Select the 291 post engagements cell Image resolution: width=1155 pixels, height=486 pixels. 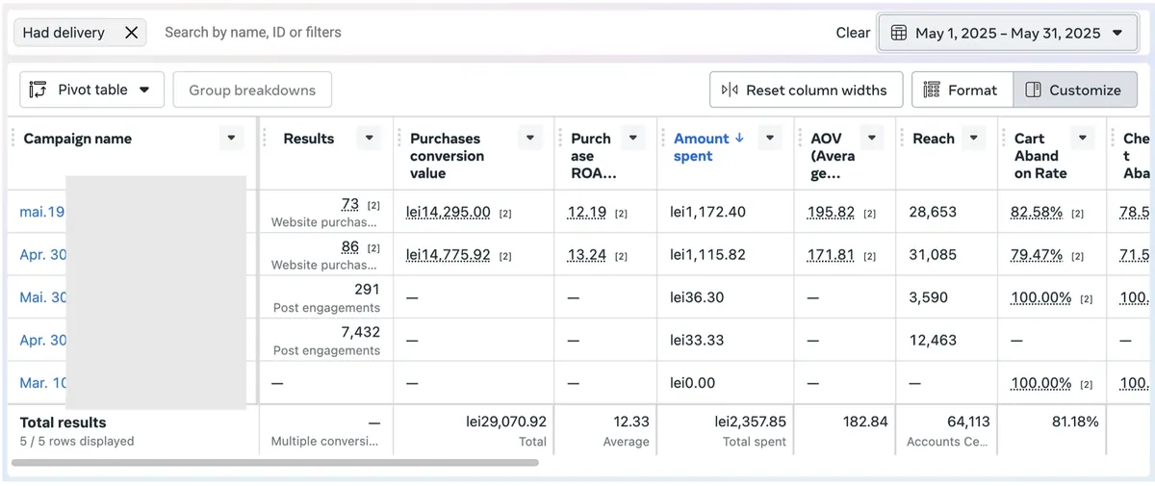click(326, 297)
